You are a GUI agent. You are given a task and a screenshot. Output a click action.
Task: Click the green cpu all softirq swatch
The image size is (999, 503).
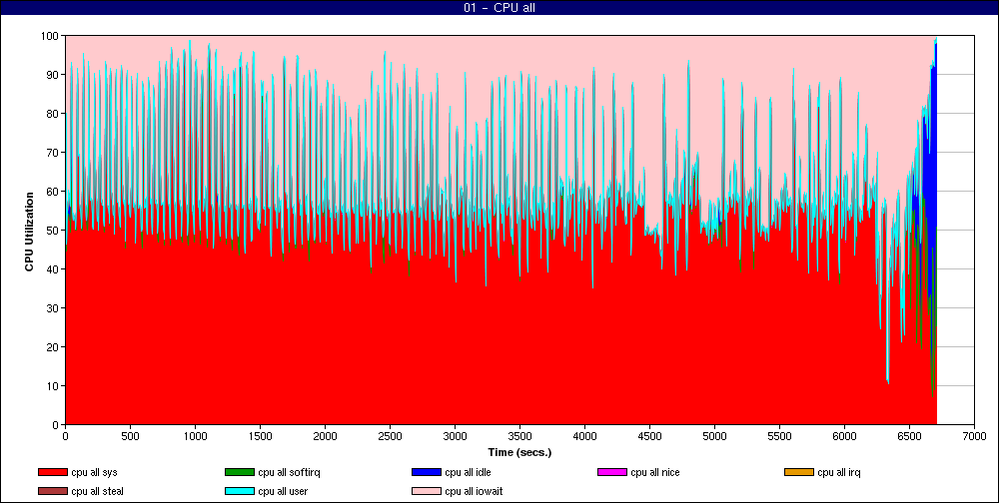click(x=239, y=472)
